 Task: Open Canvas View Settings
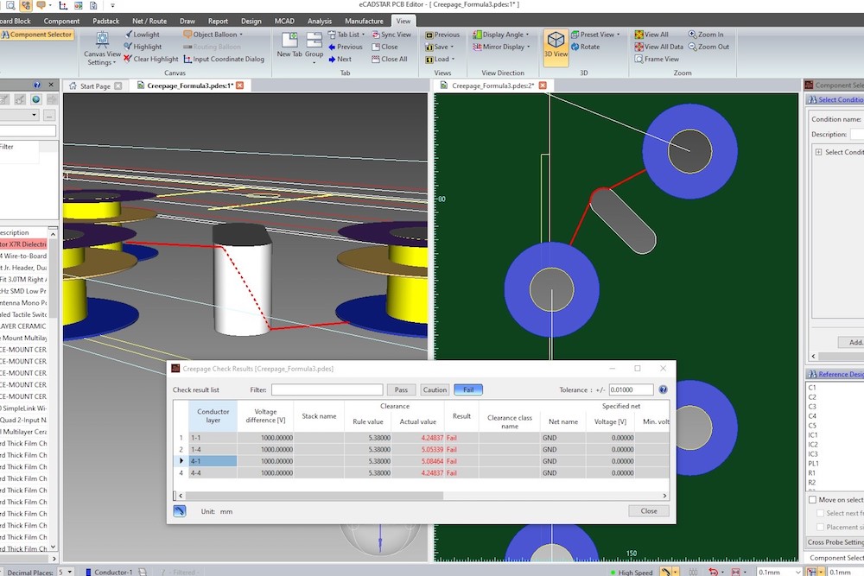pos(101,50)
